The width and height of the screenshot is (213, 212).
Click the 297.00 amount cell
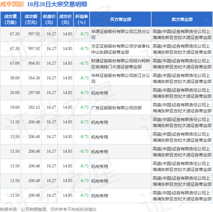click(x=34, y=93)
